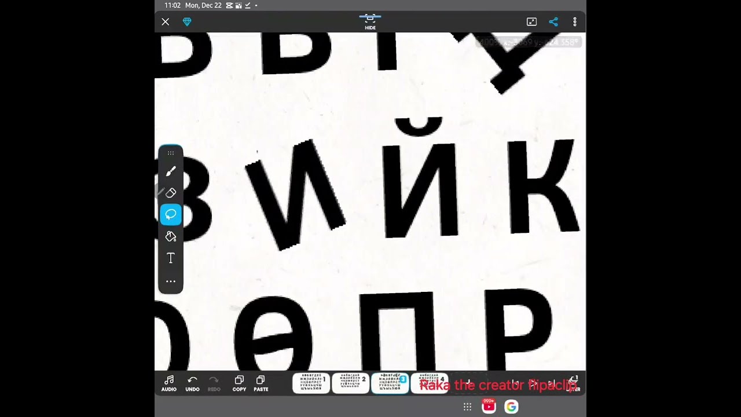
Task: Copy the current frame
Action: [239, 383]
